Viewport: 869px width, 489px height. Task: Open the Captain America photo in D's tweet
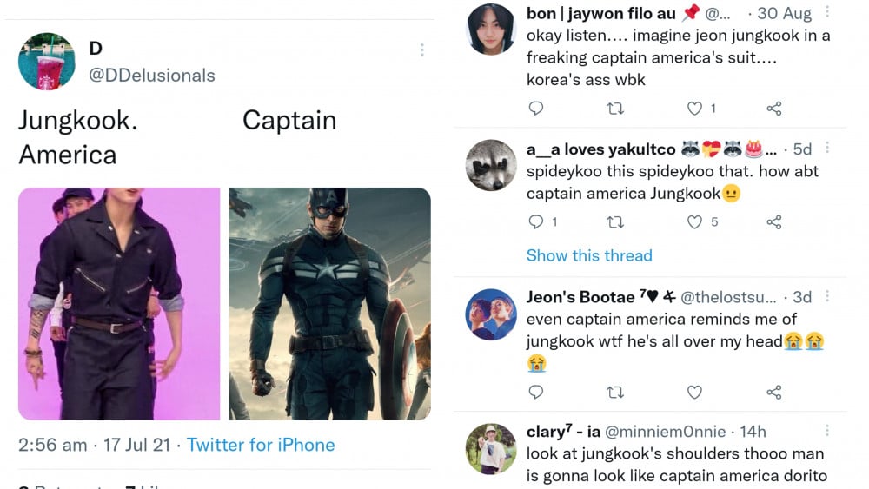pos(329,304)
